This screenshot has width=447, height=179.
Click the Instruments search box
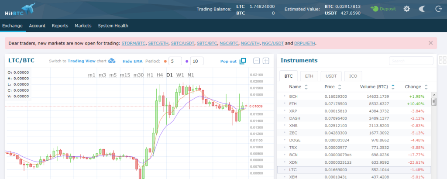pos(411,61)
